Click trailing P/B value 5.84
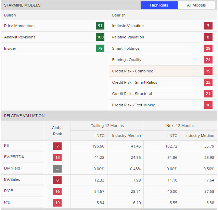Viewport: 218px width, 210px height. pyautogui.click(x=100, y=203)
